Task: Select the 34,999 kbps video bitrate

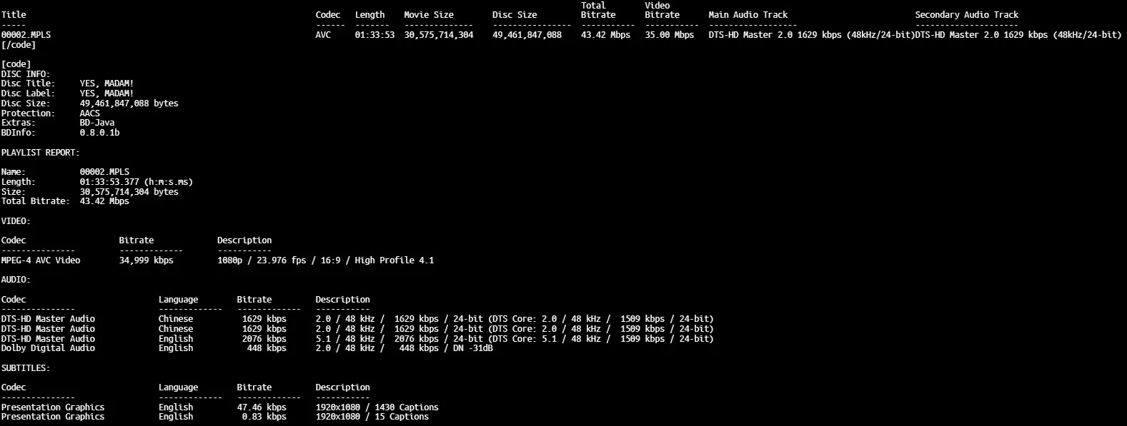Action: [146, 260]
